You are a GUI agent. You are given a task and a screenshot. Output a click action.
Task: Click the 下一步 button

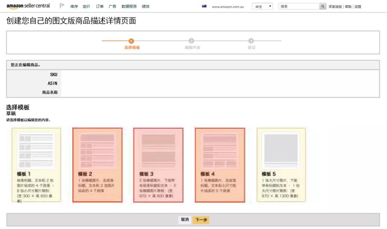[x=201, y=220]
